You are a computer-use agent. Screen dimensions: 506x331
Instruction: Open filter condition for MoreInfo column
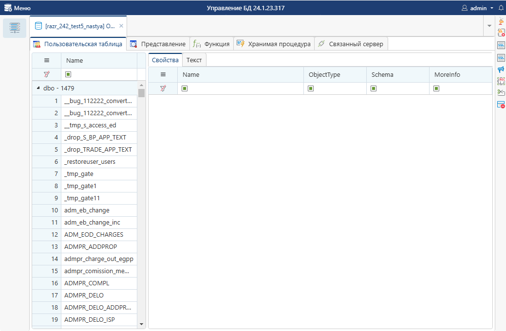point(436,88)
